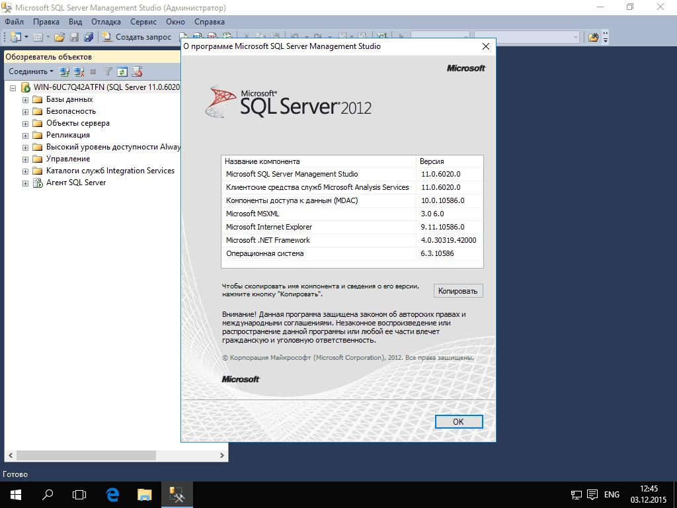Open the main toolbar overflow options arrow
Screen dimensions: 677x508
coord(606,37)
